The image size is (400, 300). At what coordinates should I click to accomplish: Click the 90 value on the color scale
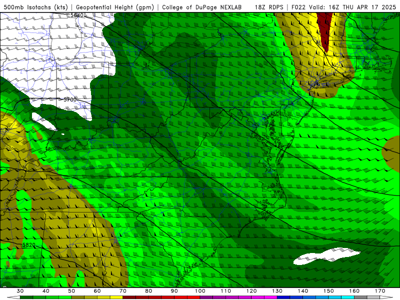click(174, 291)
